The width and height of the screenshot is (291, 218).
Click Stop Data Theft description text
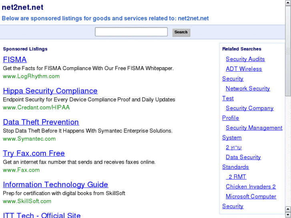[88, 131]
